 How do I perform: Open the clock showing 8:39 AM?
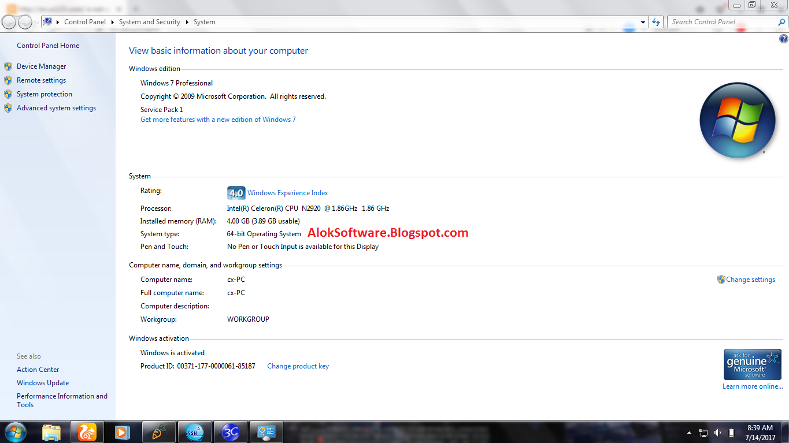760,433
